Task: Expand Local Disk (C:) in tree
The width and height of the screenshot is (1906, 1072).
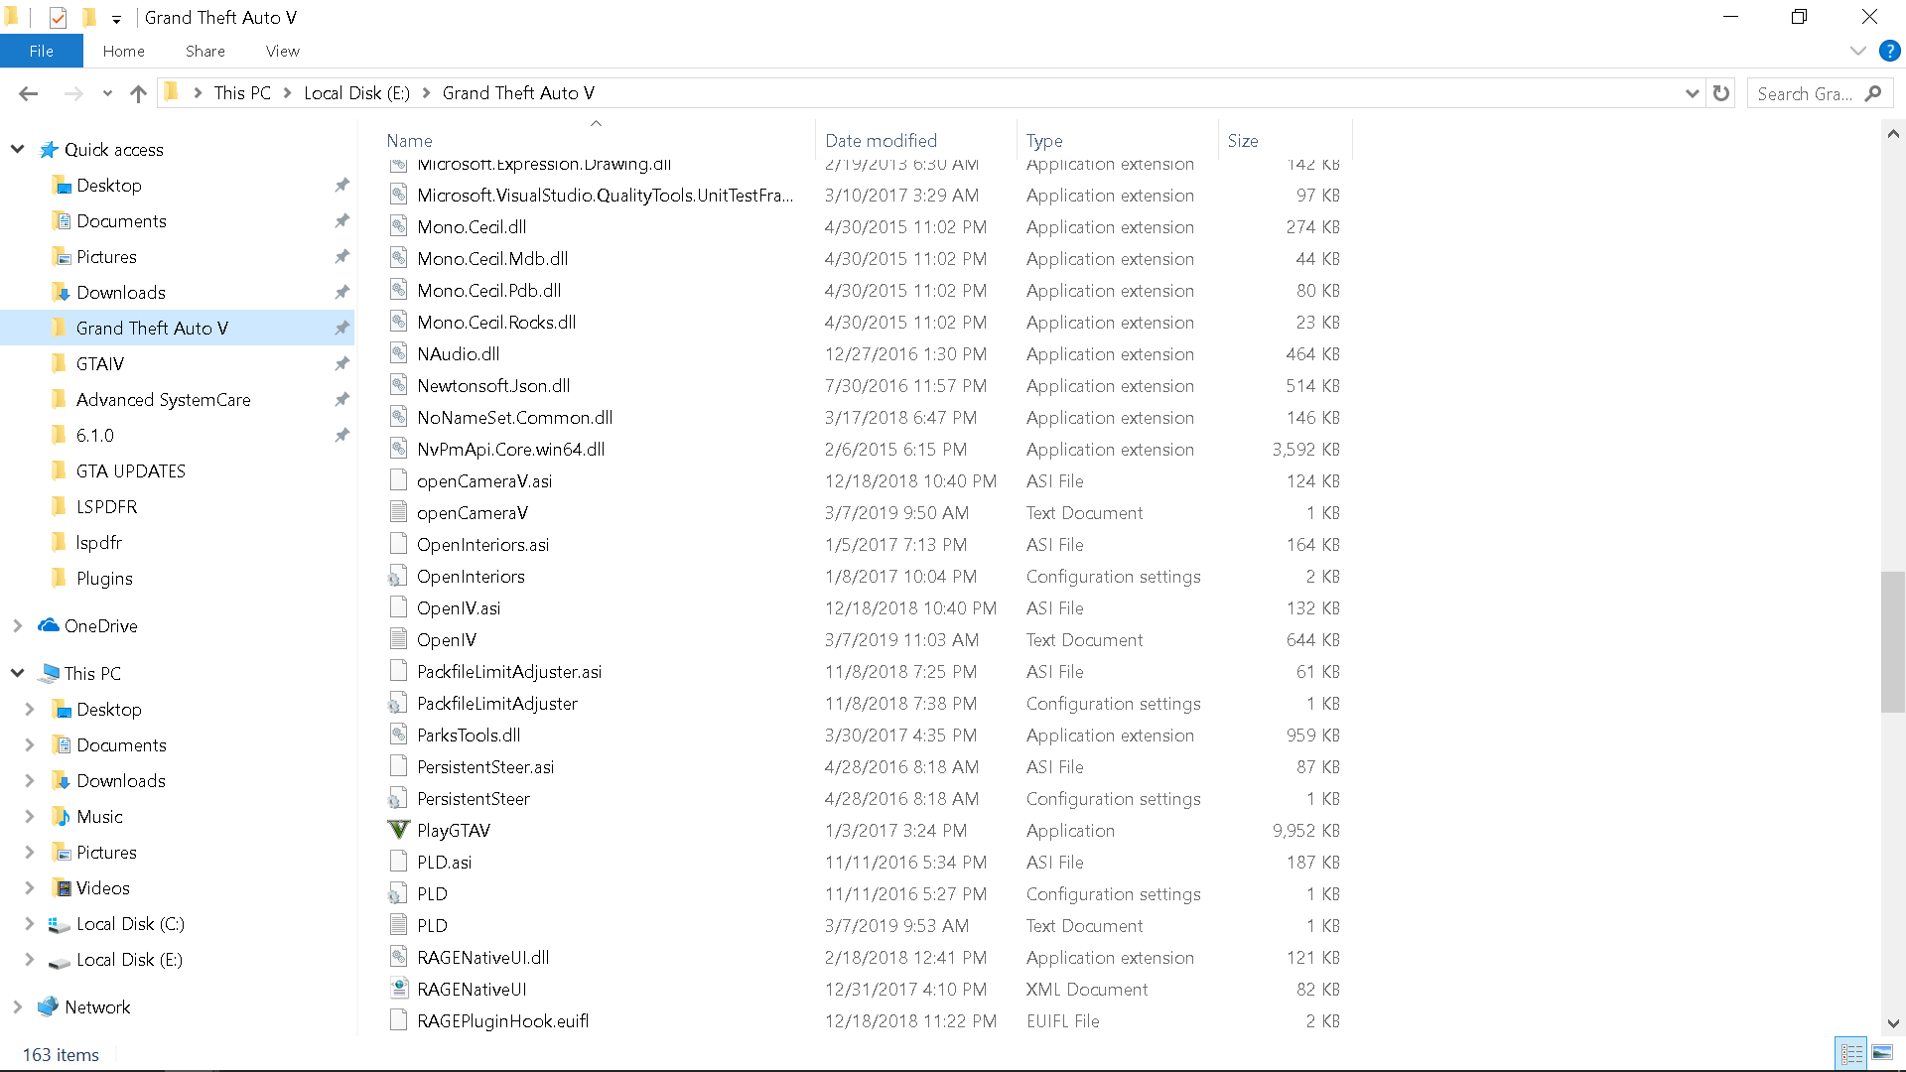Action: pyautogui.click(x=29, y=923)
